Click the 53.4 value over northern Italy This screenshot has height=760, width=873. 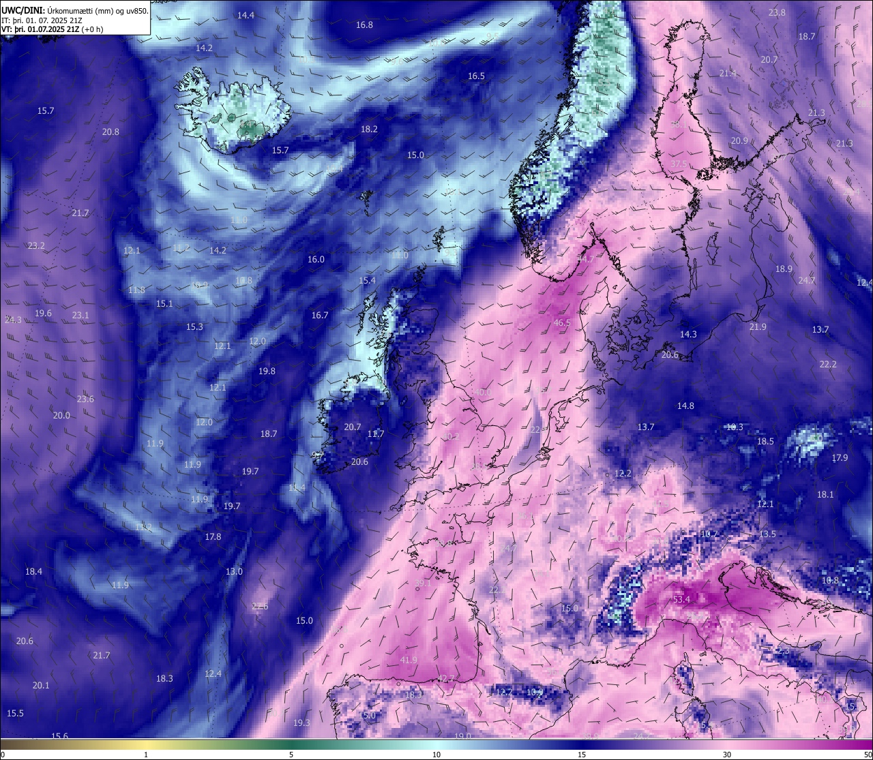[681, 599]
